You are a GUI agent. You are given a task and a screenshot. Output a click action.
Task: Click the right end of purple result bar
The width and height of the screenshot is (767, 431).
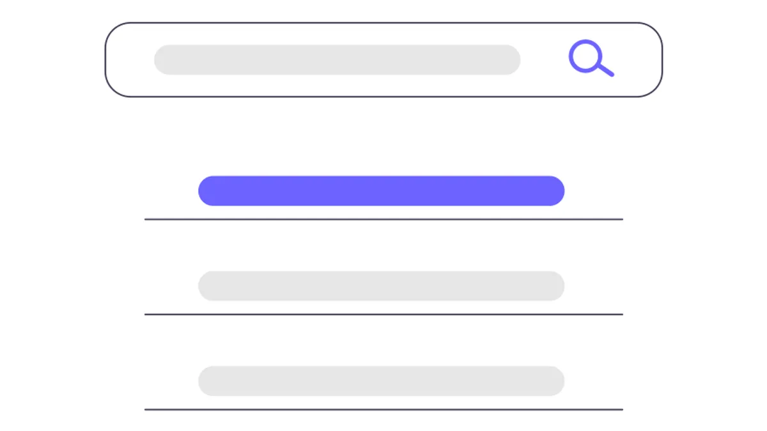553,191
